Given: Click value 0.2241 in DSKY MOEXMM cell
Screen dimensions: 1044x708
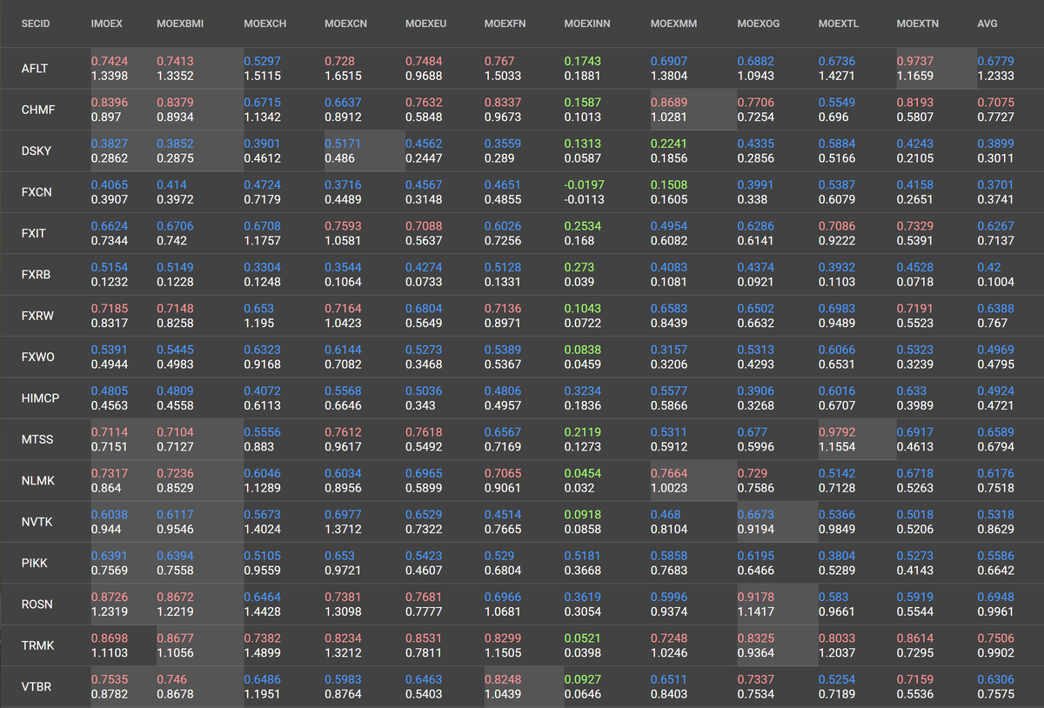Looking at the screenshot, I should point(668,144).
